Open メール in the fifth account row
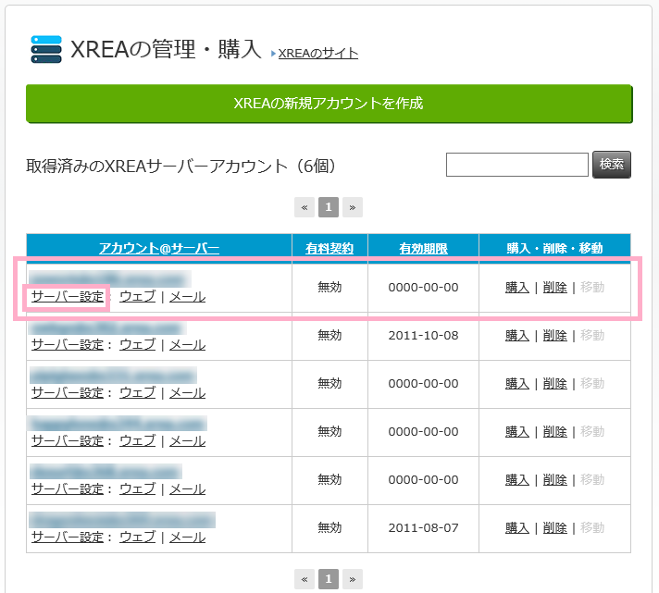 [188, 488]
